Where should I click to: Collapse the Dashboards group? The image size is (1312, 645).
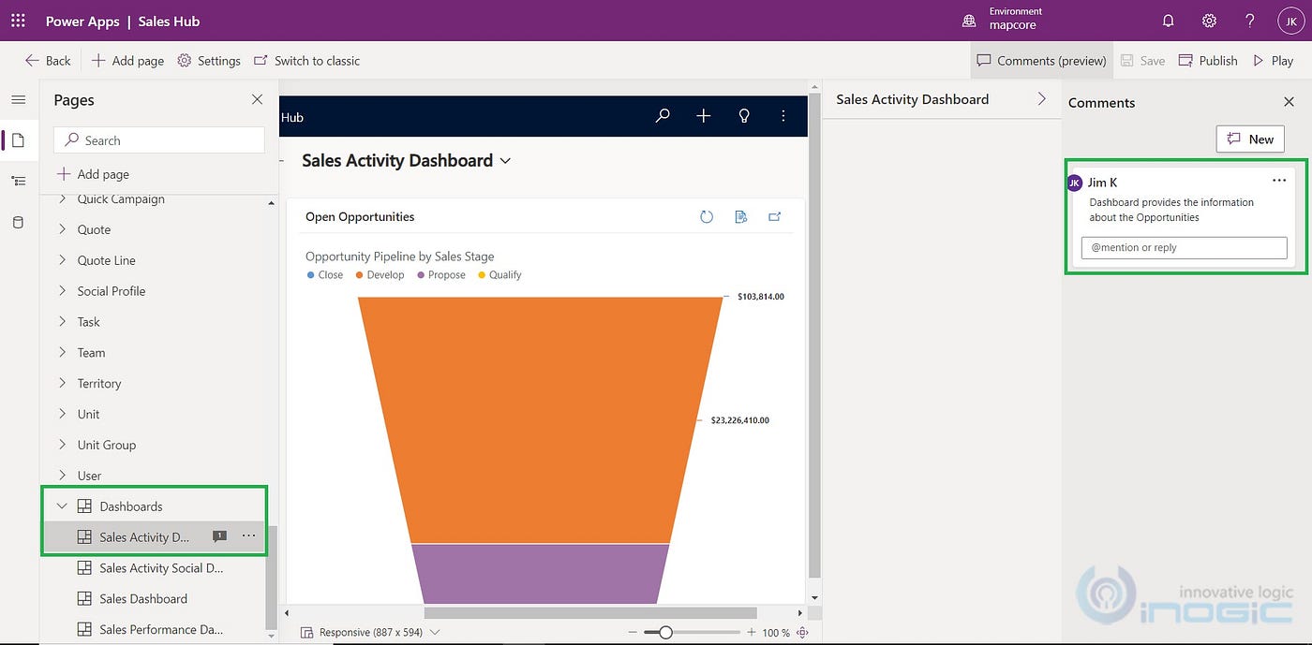(x=63, y=506)
